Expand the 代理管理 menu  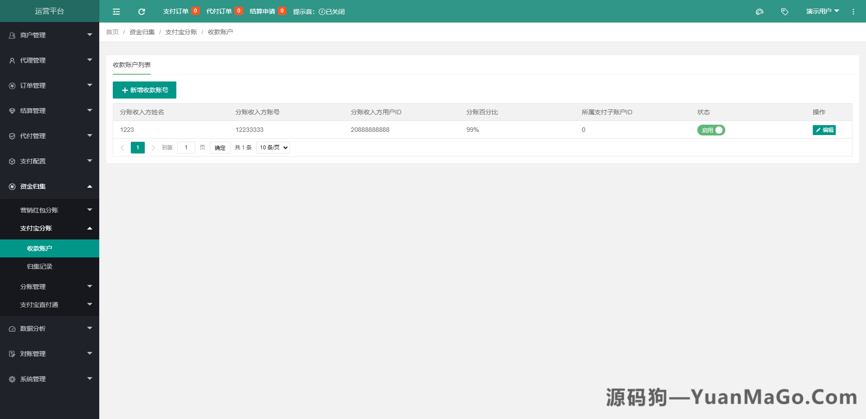point(50,60)
